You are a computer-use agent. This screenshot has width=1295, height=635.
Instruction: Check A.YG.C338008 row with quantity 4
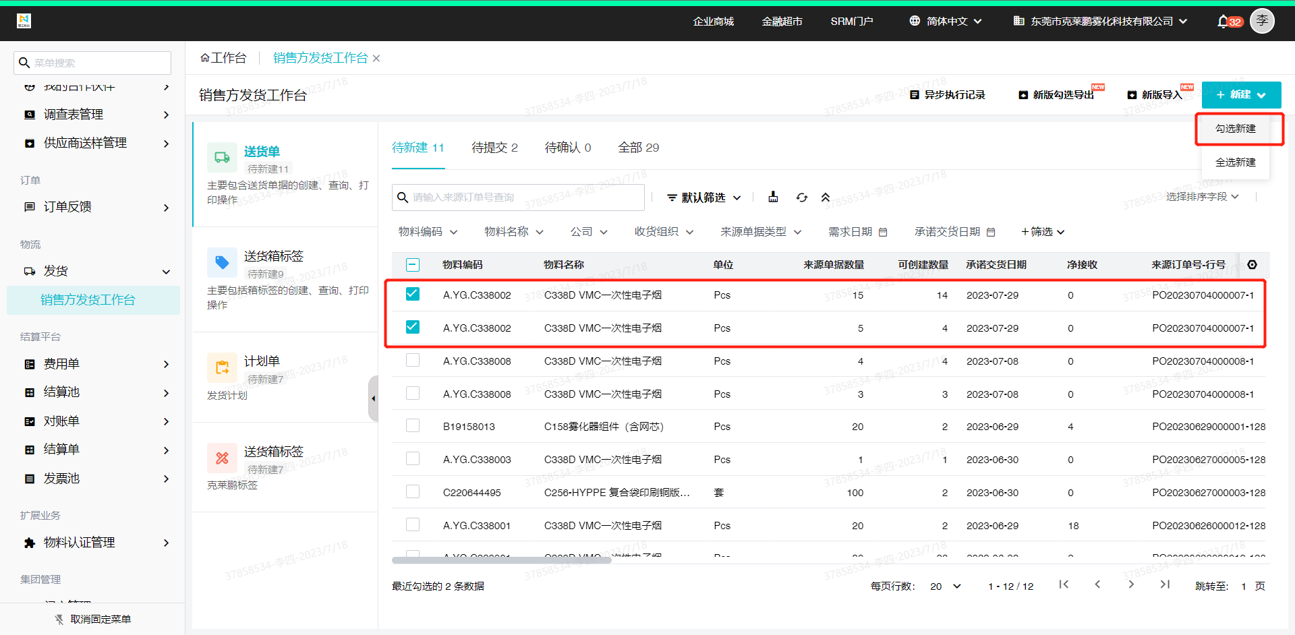pyautogui.click(x=413, y=360)
